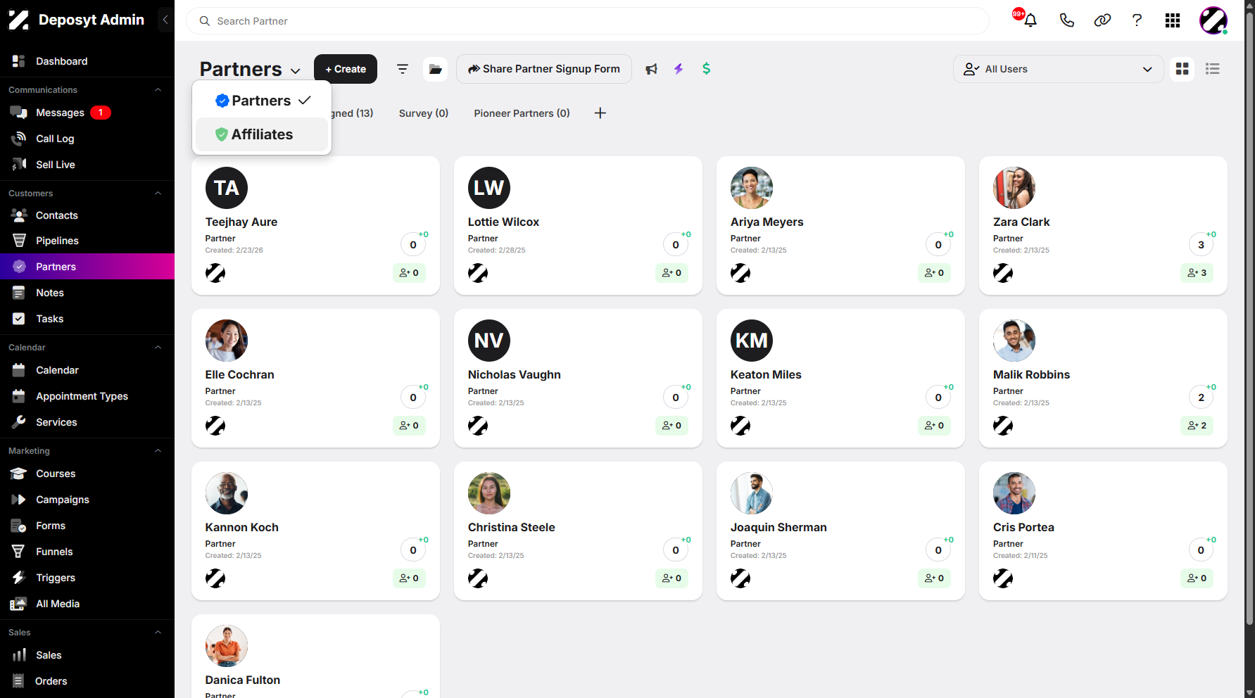Viewport: 1255px width, 698px height.
Task: Open Messages in sidebar
Action: 87,113
